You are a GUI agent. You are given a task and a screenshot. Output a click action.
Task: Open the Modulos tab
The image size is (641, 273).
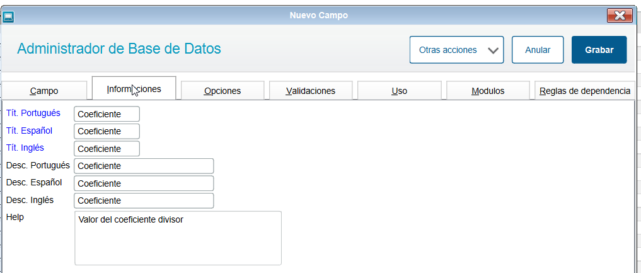pos(488,91)
